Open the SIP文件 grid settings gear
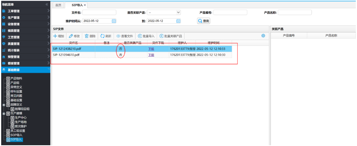 pos(263,36)
